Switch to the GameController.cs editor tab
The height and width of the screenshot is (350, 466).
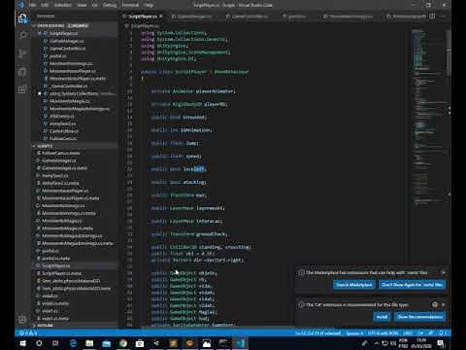tap(250, 17)
